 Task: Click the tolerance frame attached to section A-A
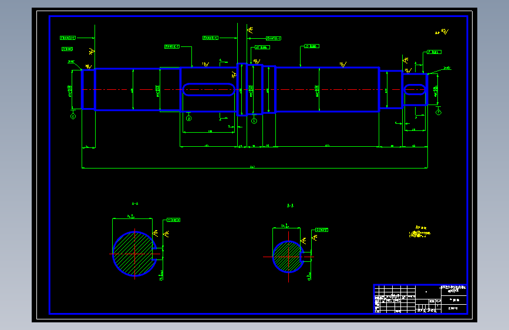pos(173,220)
